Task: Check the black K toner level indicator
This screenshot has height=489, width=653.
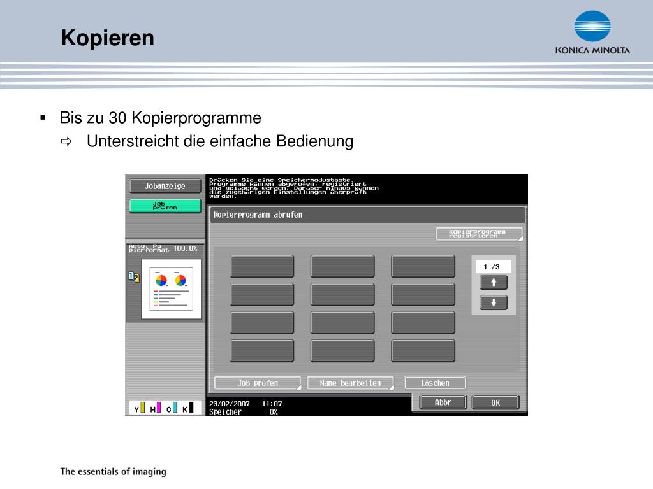Action: pyautogui.click(x=188, y=408)
